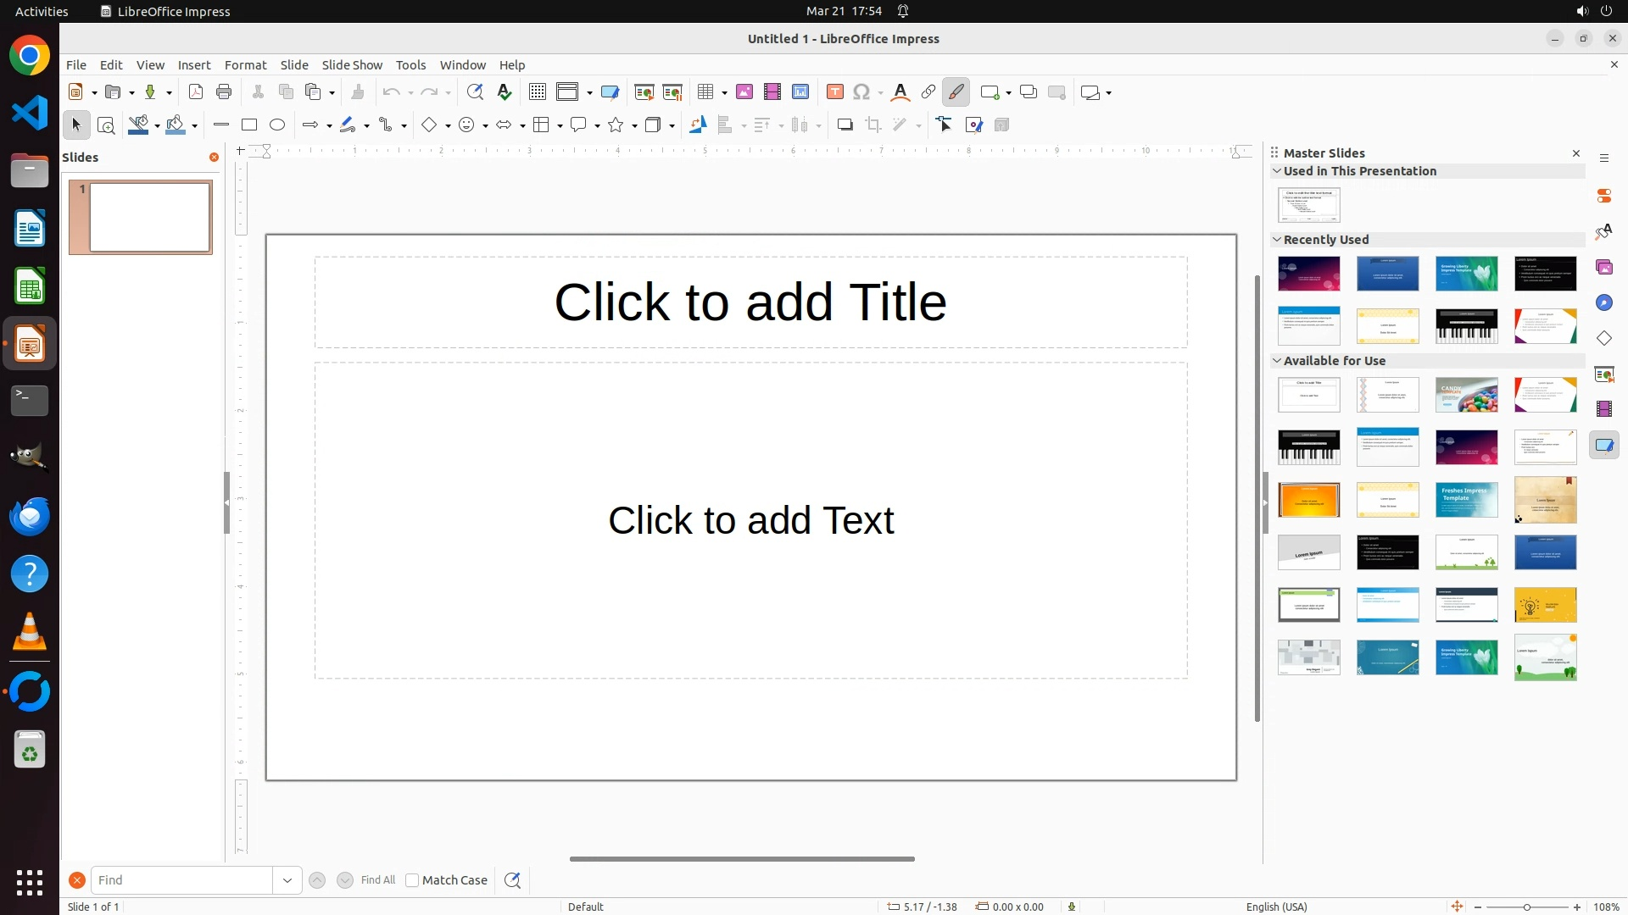Click the Export as PDF icon
1628x915 pixels.
[x=196, y=92]
